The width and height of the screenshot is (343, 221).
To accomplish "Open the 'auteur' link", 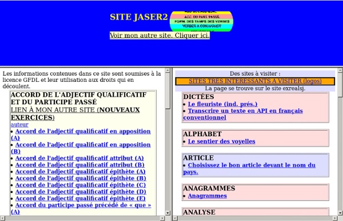I will tap(19, 125).
